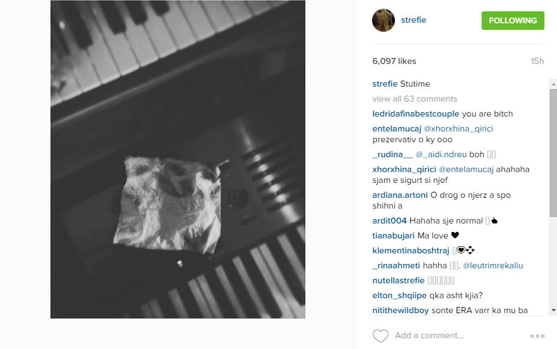Click strefie's profile avatar picture

coord(383,20)
